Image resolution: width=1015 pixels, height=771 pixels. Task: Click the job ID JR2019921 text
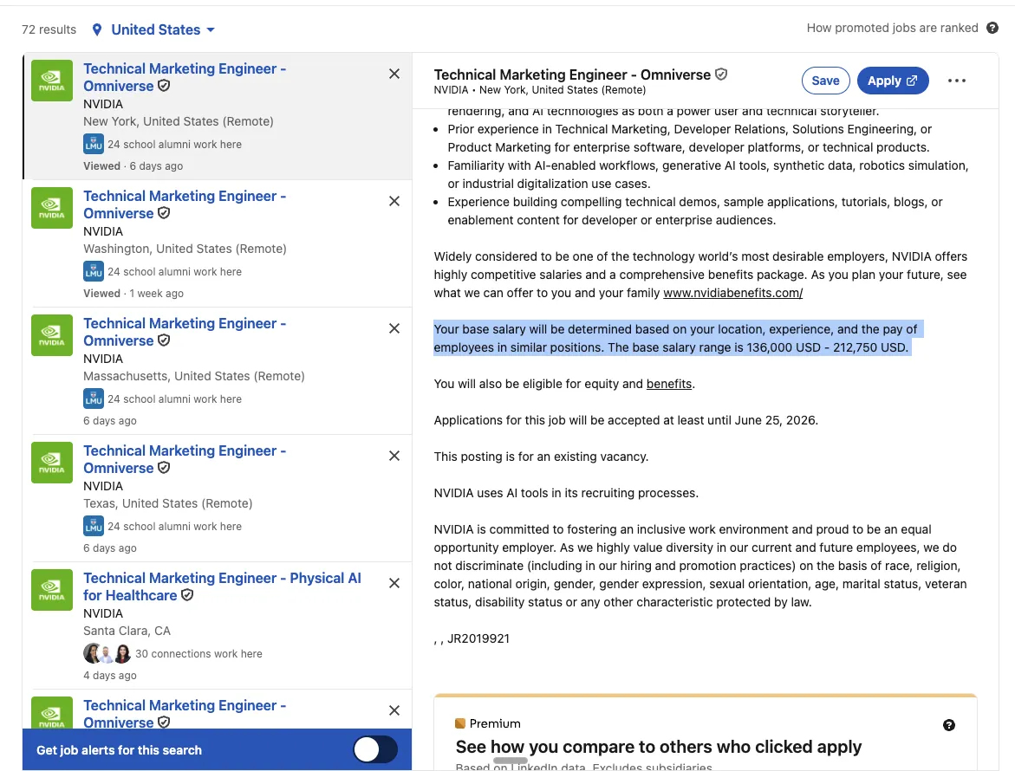pyautogui.click(x=478, y=639)
